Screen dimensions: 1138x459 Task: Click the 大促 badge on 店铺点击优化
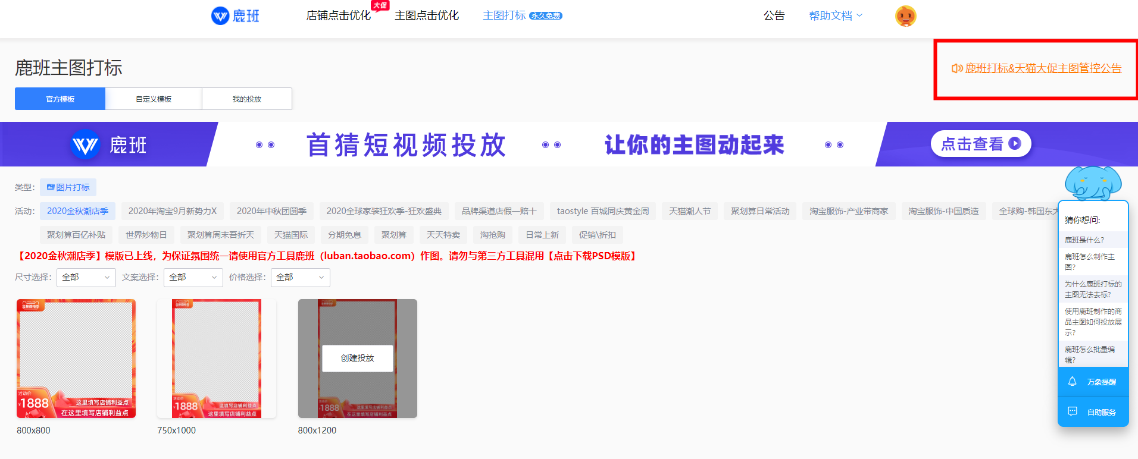click(x=380, y=5)
